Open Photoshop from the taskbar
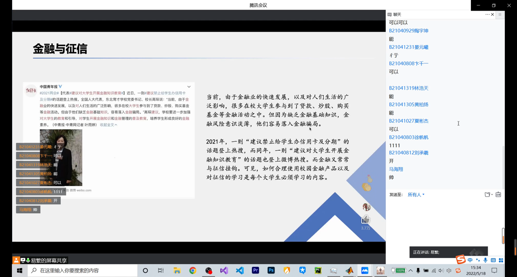Image resolution: width=517 pixels, height=277 pixels. pyautogui.click(x=271, y=270)
